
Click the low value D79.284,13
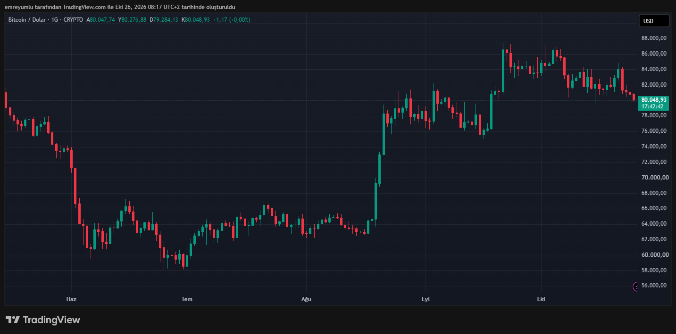(164, 20)
